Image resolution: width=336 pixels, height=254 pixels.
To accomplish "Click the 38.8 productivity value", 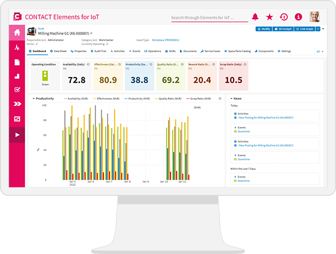I will point(140,80).
